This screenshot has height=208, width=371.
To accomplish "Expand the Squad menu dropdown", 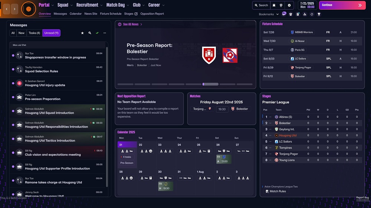I will coord(65,5).
